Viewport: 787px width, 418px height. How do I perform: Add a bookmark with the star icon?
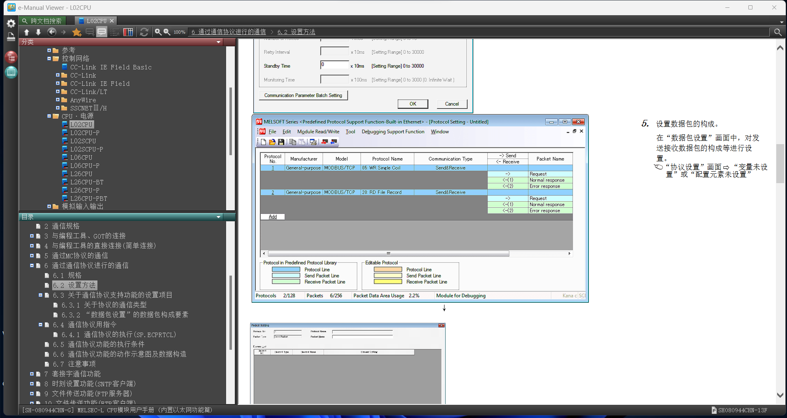click(x=76, y=32)
